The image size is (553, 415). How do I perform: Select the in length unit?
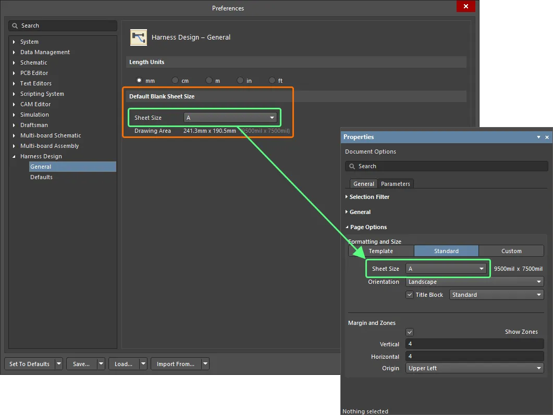[240, 80]
